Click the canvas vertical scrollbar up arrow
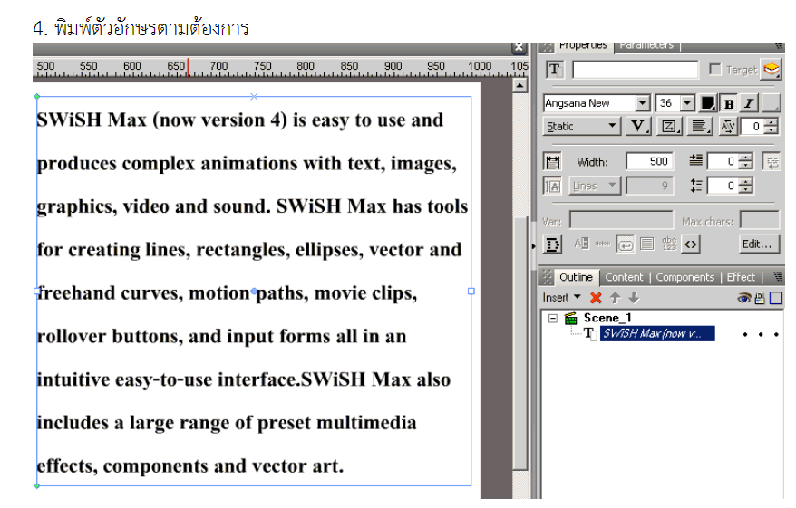The height and width of the screenshot is (508, 796). (519, 85)
